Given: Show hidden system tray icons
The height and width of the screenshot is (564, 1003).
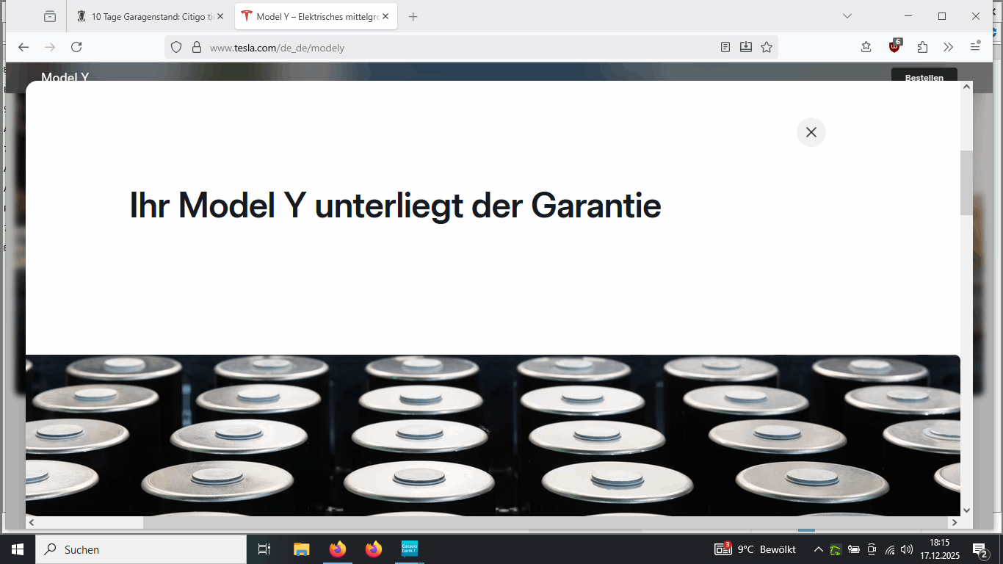Looking at the screenshot, I should click(x=818, y=549).
